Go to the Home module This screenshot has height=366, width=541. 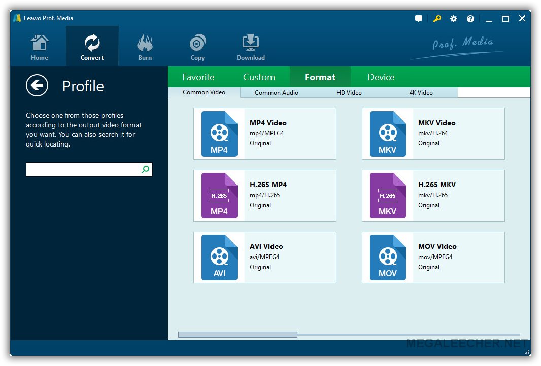(40, 48)
